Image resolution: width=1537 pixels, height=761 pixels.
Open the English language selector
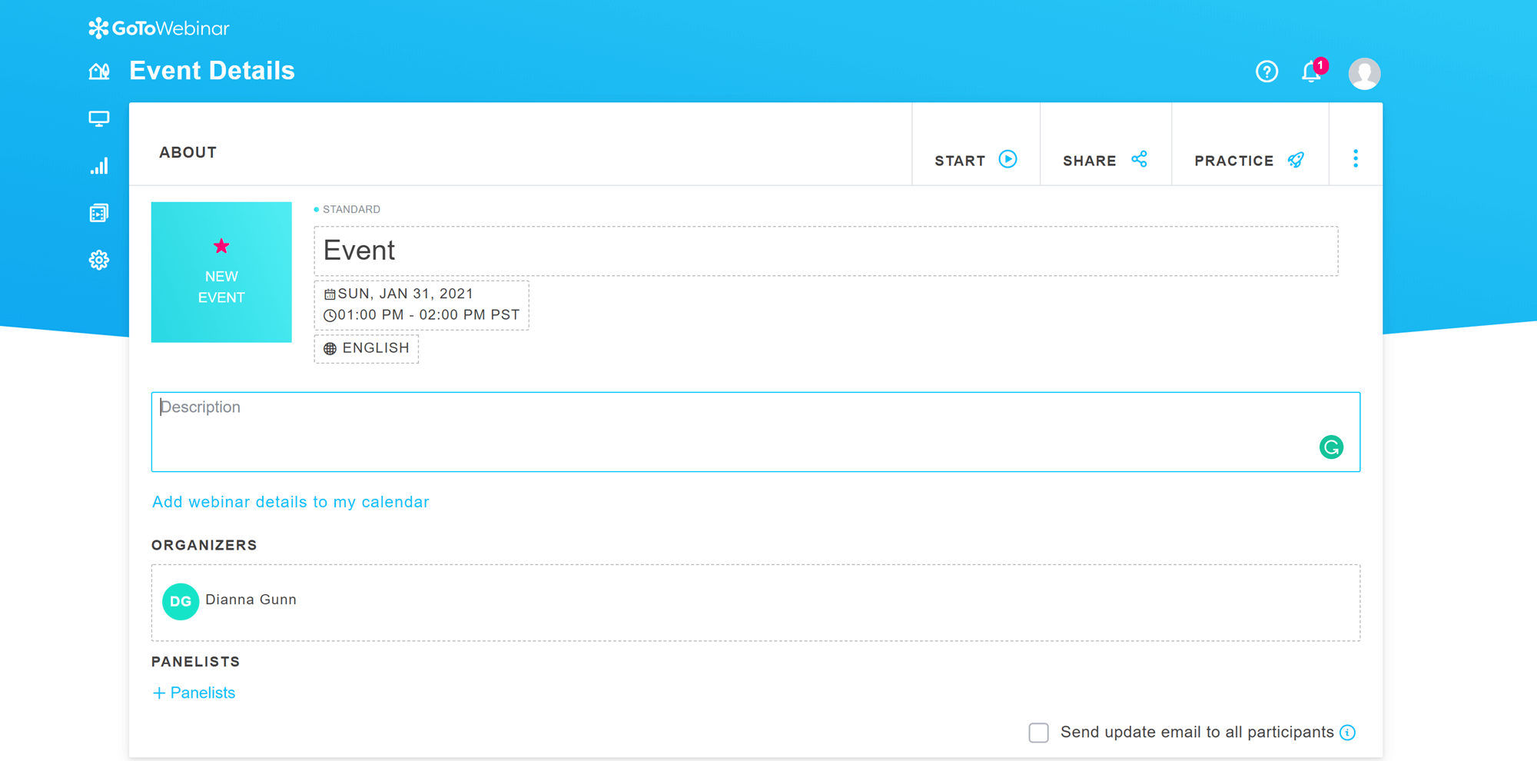point(366,348)
